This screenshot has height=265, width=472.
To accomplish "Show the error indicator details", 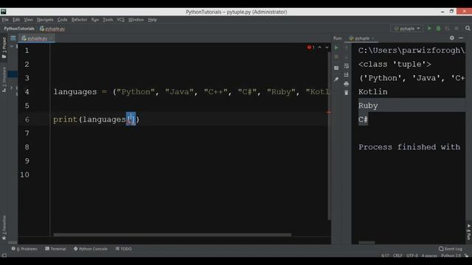I will [x=311, y=47].
